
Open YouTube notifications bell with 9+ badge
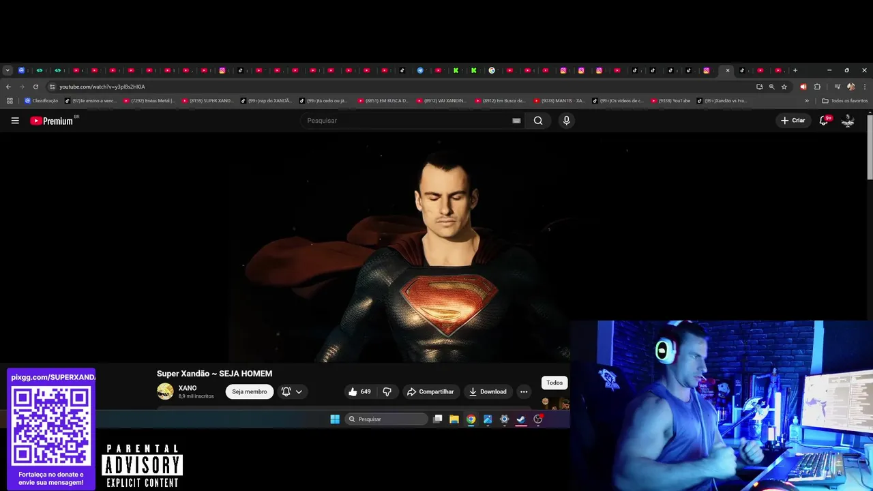click(x=825, y=120)
